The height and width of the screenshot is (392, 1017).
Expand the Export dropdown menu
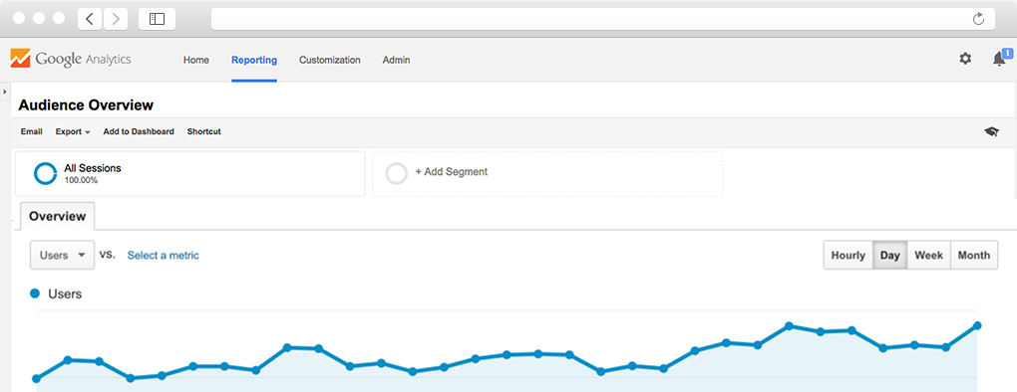pos(73,131)
